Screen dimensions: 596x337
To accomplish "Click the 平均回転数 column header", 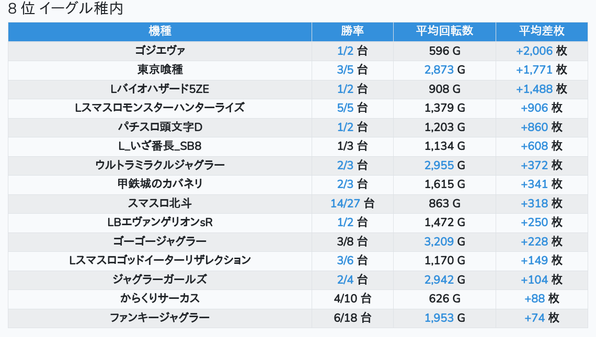I will tap(444, 31).
